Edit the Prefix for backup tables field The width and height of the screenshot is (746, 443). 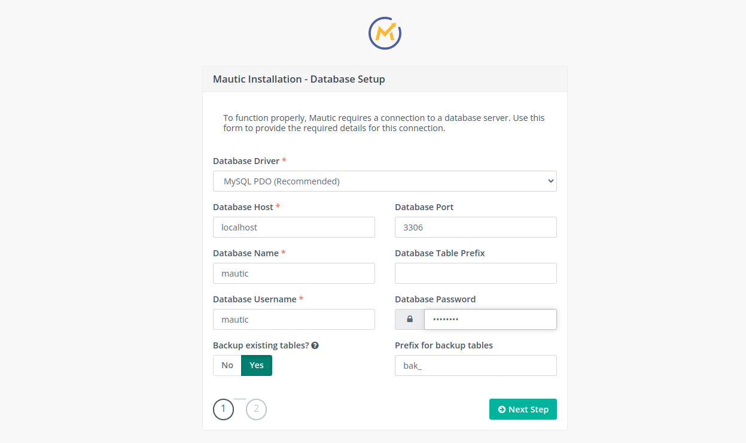coord(476,366)
